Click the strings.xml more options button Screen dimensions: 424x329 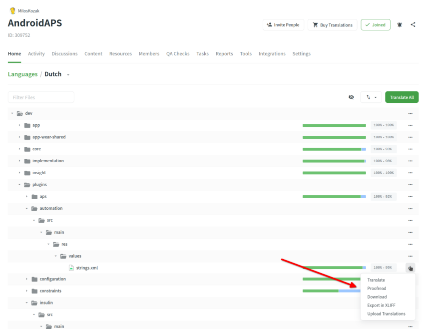pos(410,268)
